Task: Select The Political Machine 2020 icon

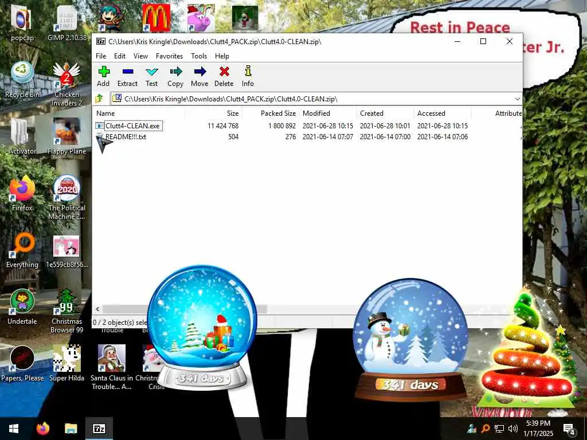Action: 66,198
